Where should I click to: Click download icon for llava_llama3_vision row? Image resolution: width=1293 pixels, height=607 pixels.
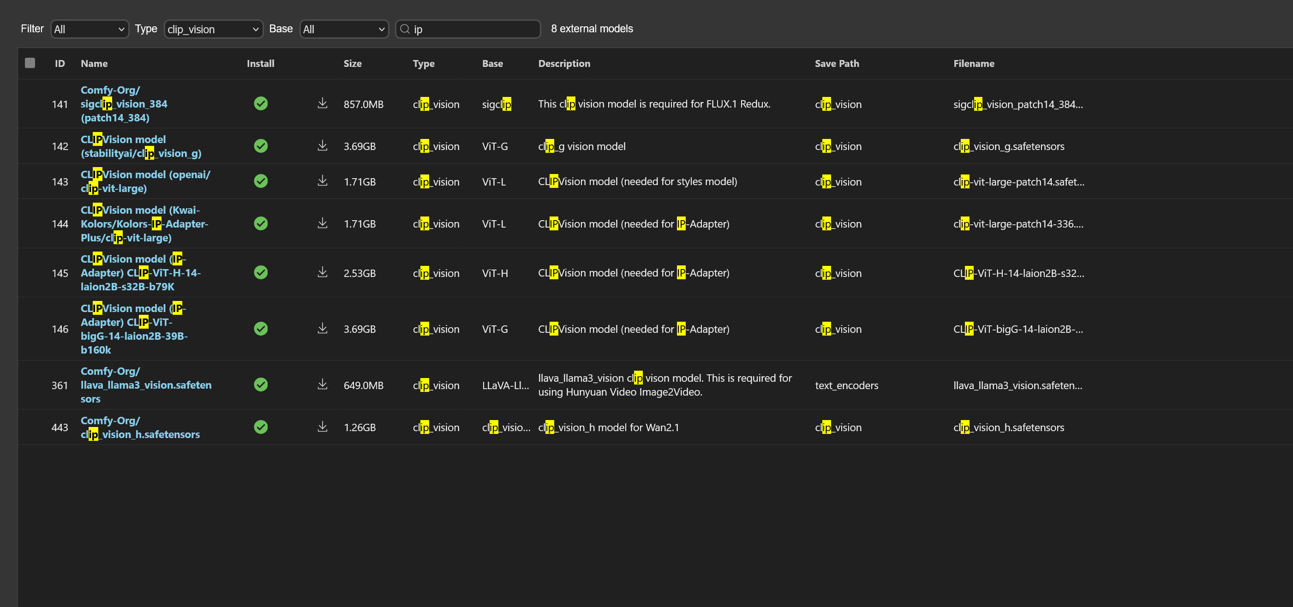[x=322, y=385]
